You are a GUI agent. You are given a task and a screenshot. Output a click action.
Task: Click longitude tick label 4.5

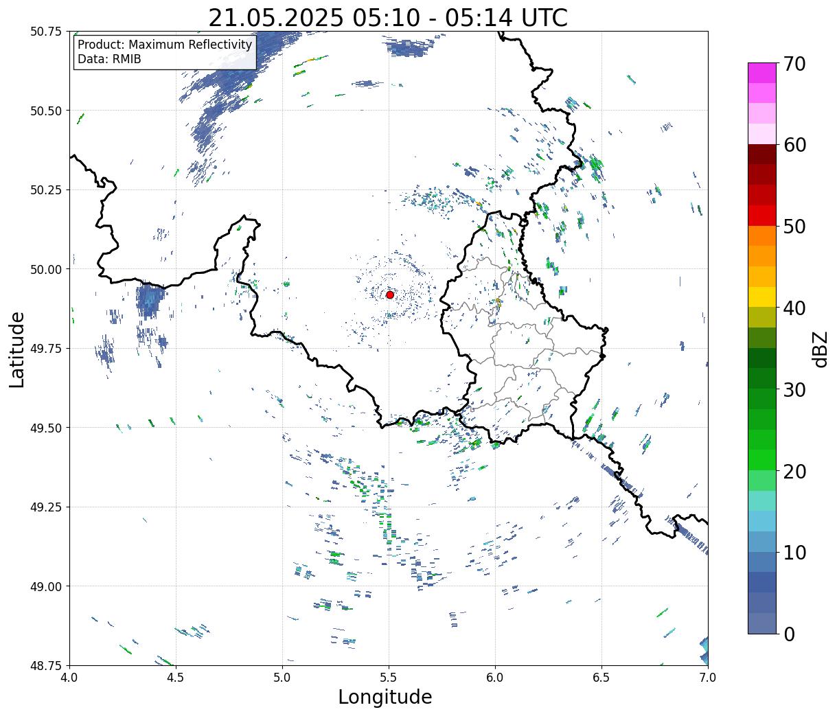point(176,677)
